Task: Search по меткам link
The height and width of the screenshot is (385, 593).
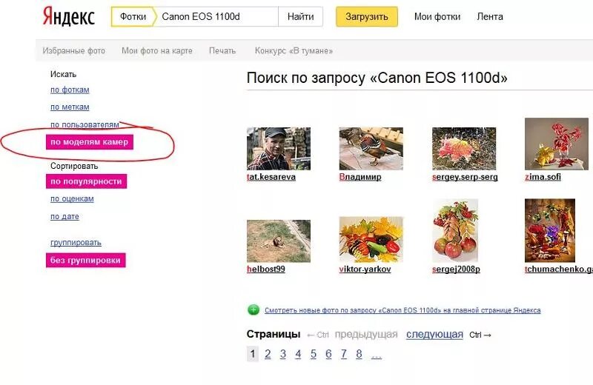Action: click(x=70, y=107)
